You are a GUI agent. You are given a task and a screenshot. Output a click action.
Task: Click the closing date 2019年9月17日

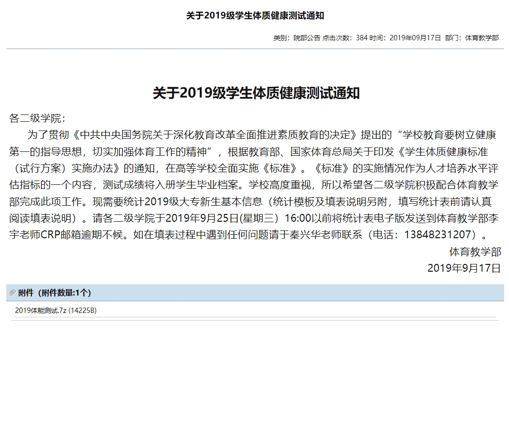[464, 268]
